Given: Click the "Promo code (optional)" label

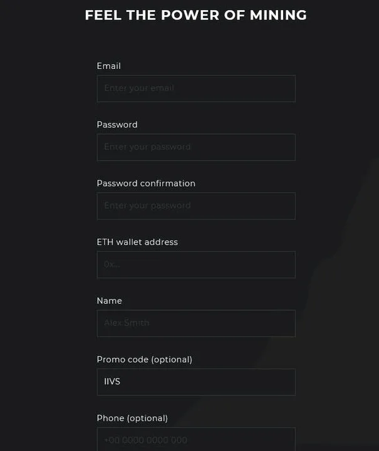Looking at the screenshot, I should (144, 360).
